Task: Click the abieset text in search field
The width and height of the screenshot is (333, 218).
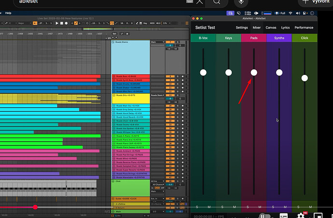Action: point(28,2)
